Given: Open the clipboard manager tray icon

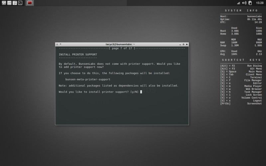Looking at the screenshot, I should point(250,3).
